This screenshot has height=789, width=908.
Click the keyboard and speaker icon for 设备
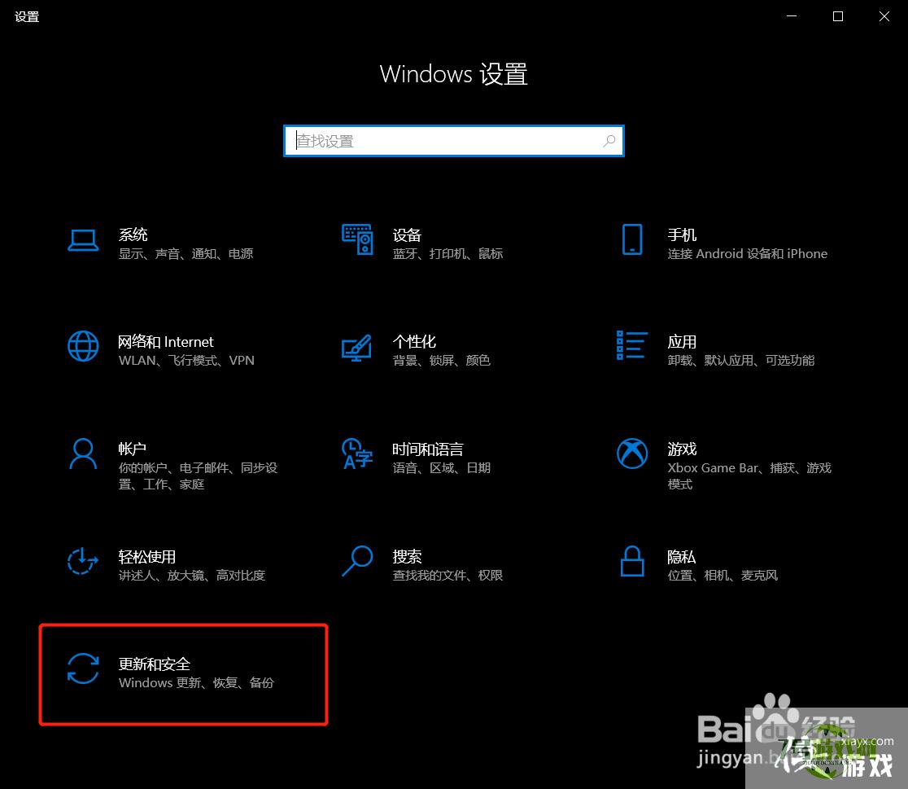pos(357,239)
